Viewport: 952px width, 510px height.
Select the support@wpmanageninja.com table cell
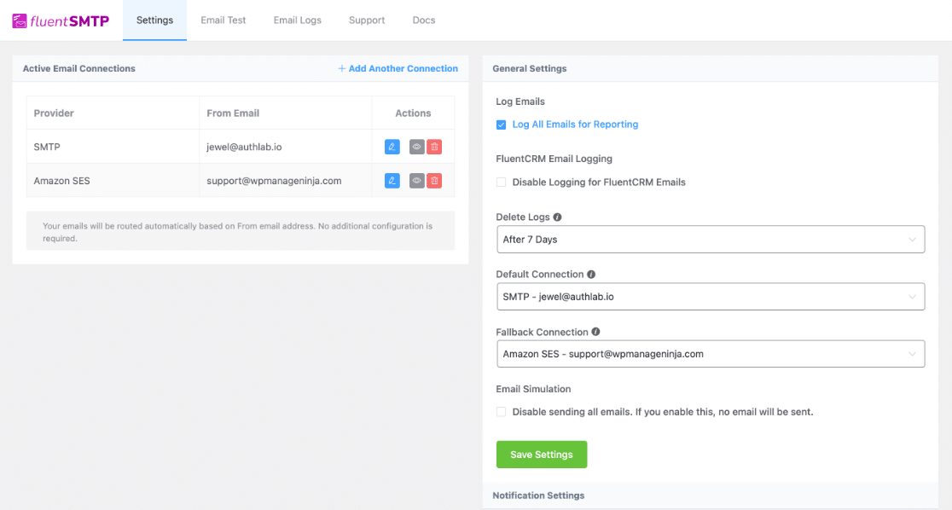[x=286, y=181]
